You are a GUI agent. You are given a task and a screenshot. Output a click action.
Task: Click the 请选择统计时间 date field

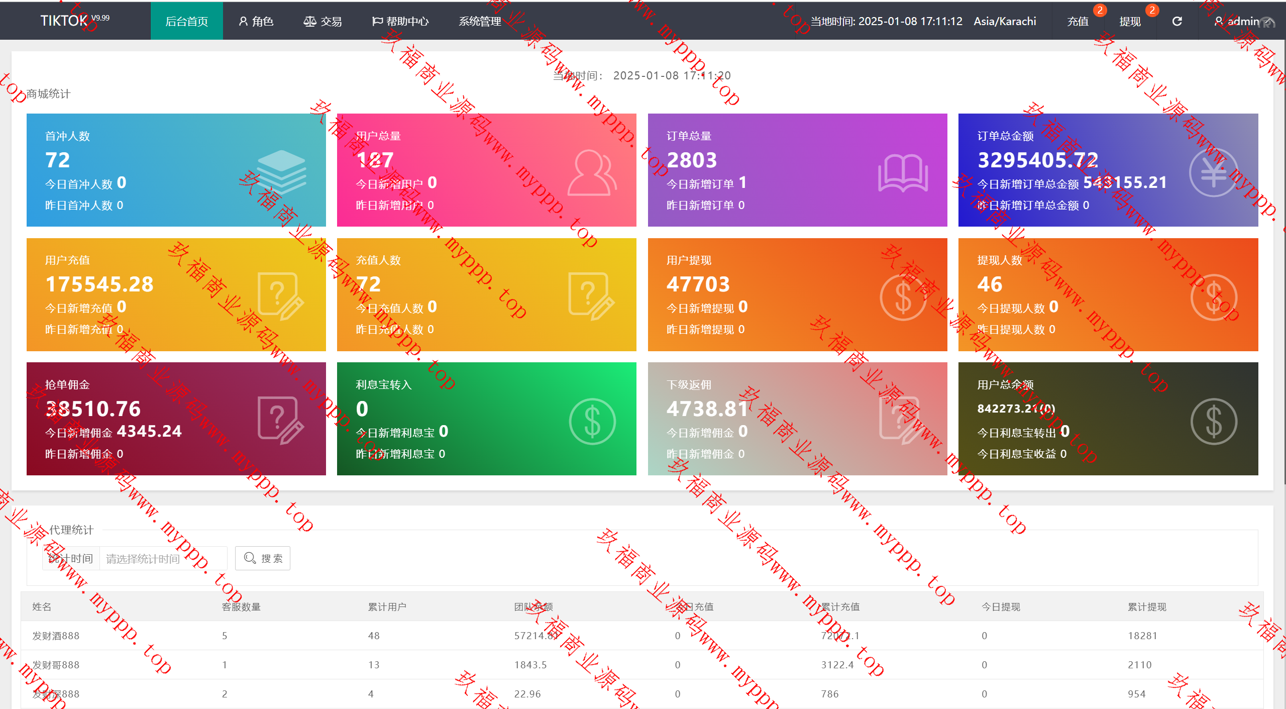[163, 558]
